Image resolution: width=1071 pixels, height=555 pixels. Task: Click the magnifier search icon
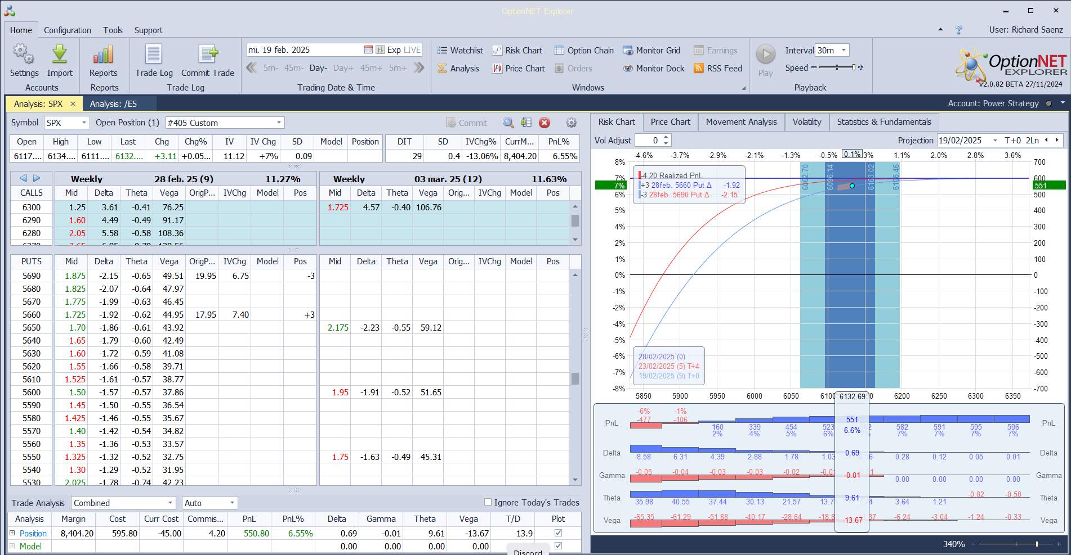tap(508, 123)
